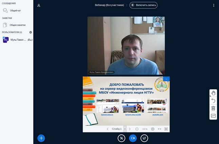This screenshot has height=144, width=219.
Task: Turn on multi-user whiteboard icon
Action: pyautogui.click(x=213, y=116)
